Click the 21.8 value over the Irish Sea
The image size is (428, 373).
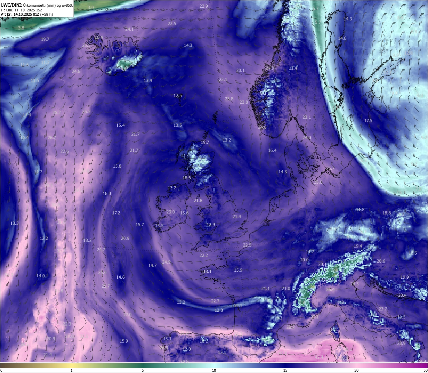198,200
